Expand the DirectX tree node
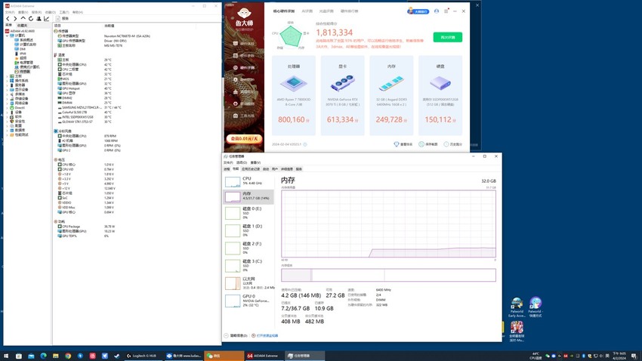Image resolution: width=642 pixels, height=361 pixels. point(8,108)
